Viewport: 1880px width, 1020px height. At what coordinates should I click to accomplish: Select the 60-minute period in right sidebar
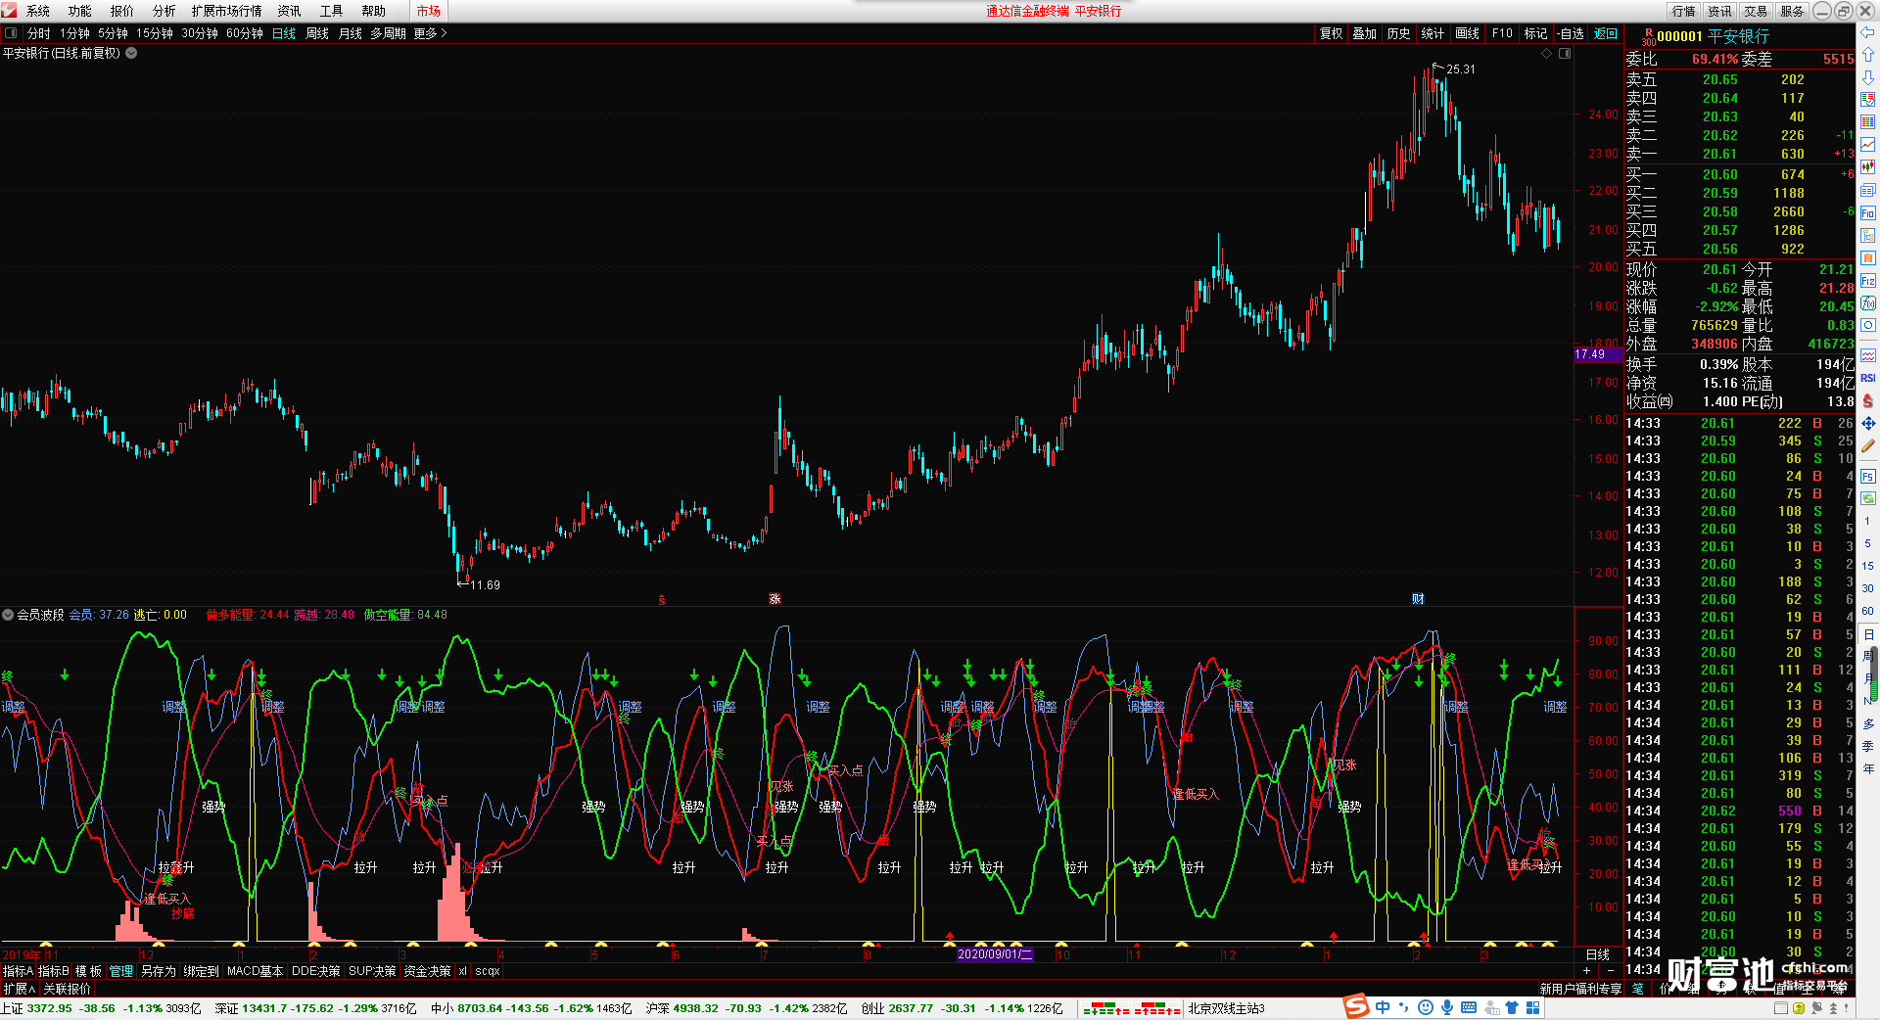coord(1867,611)
